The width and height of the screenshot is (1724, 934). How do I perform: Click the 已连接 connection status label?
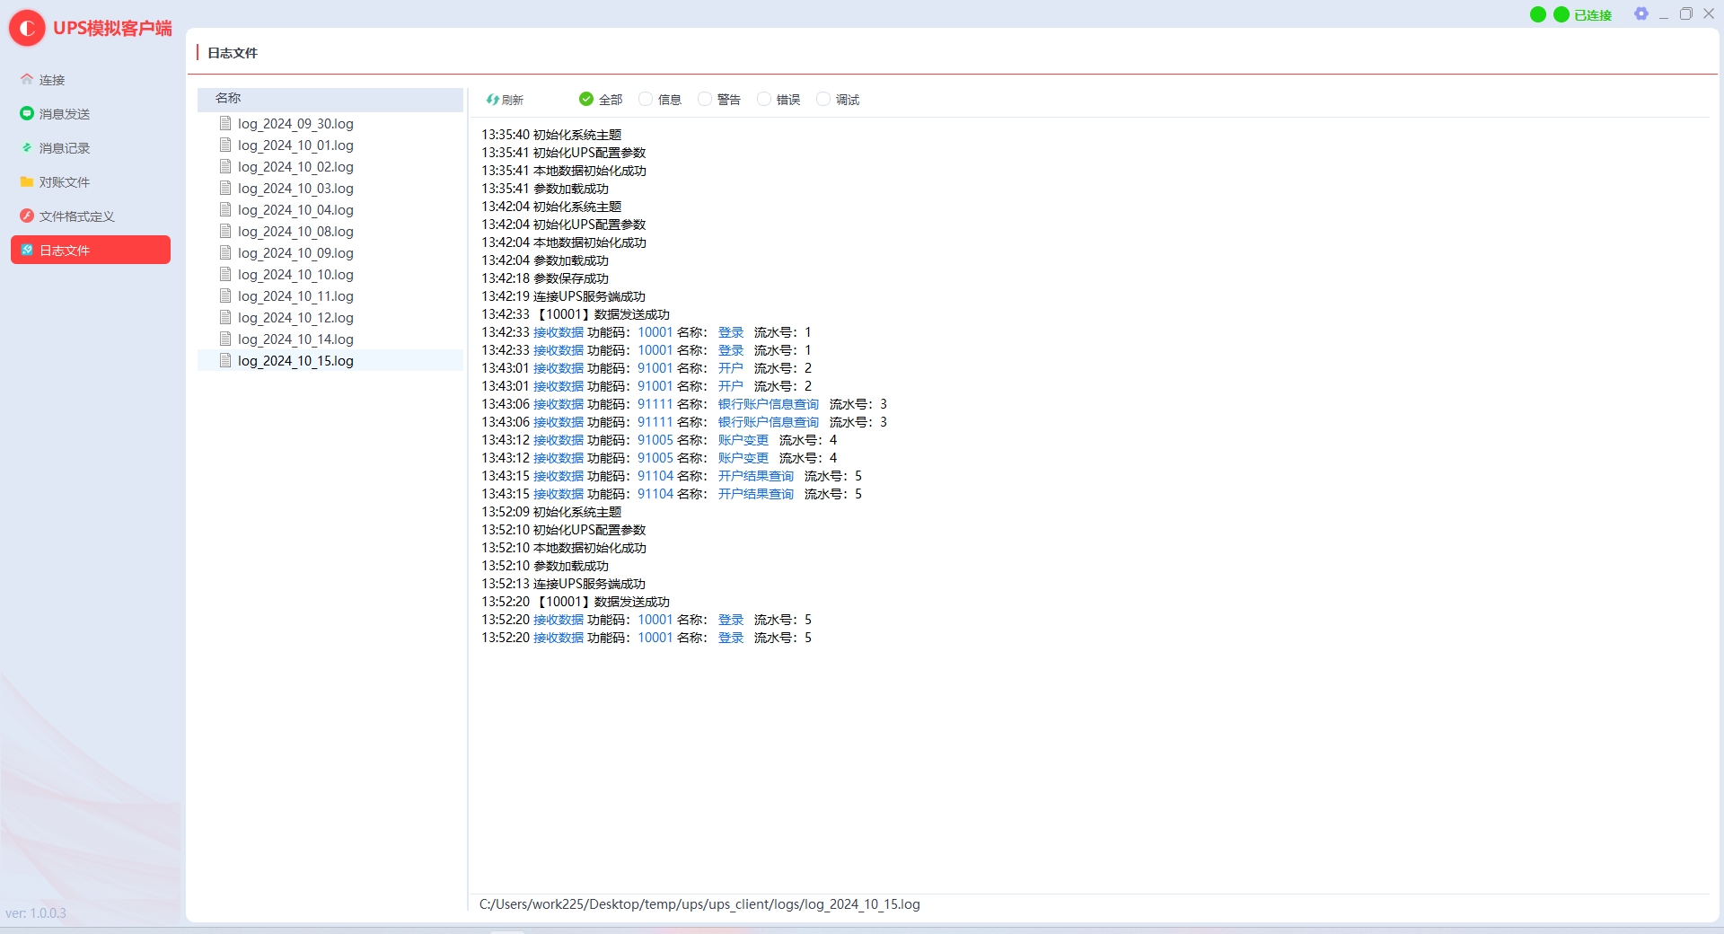[1593, 15]
